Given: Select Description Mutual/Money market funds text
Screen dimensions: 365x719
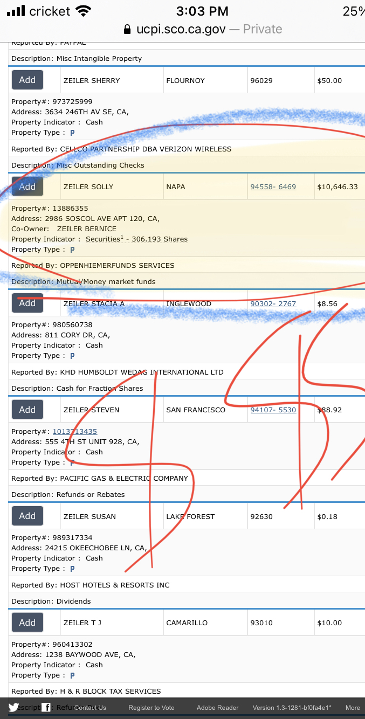Looking at the screenshot, I should (84, 282).
